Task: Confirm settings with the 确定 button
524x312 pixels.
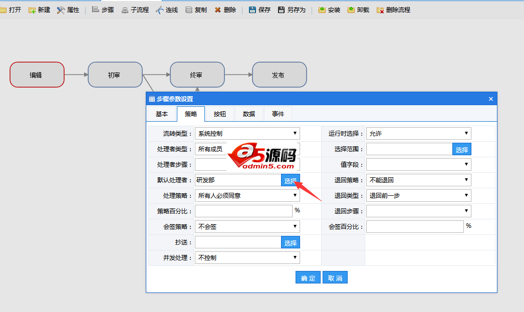Action: (308, 277)
